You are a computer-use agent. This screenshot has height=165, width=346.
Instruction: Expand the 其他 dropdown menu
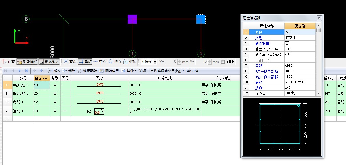click(129, 71)
